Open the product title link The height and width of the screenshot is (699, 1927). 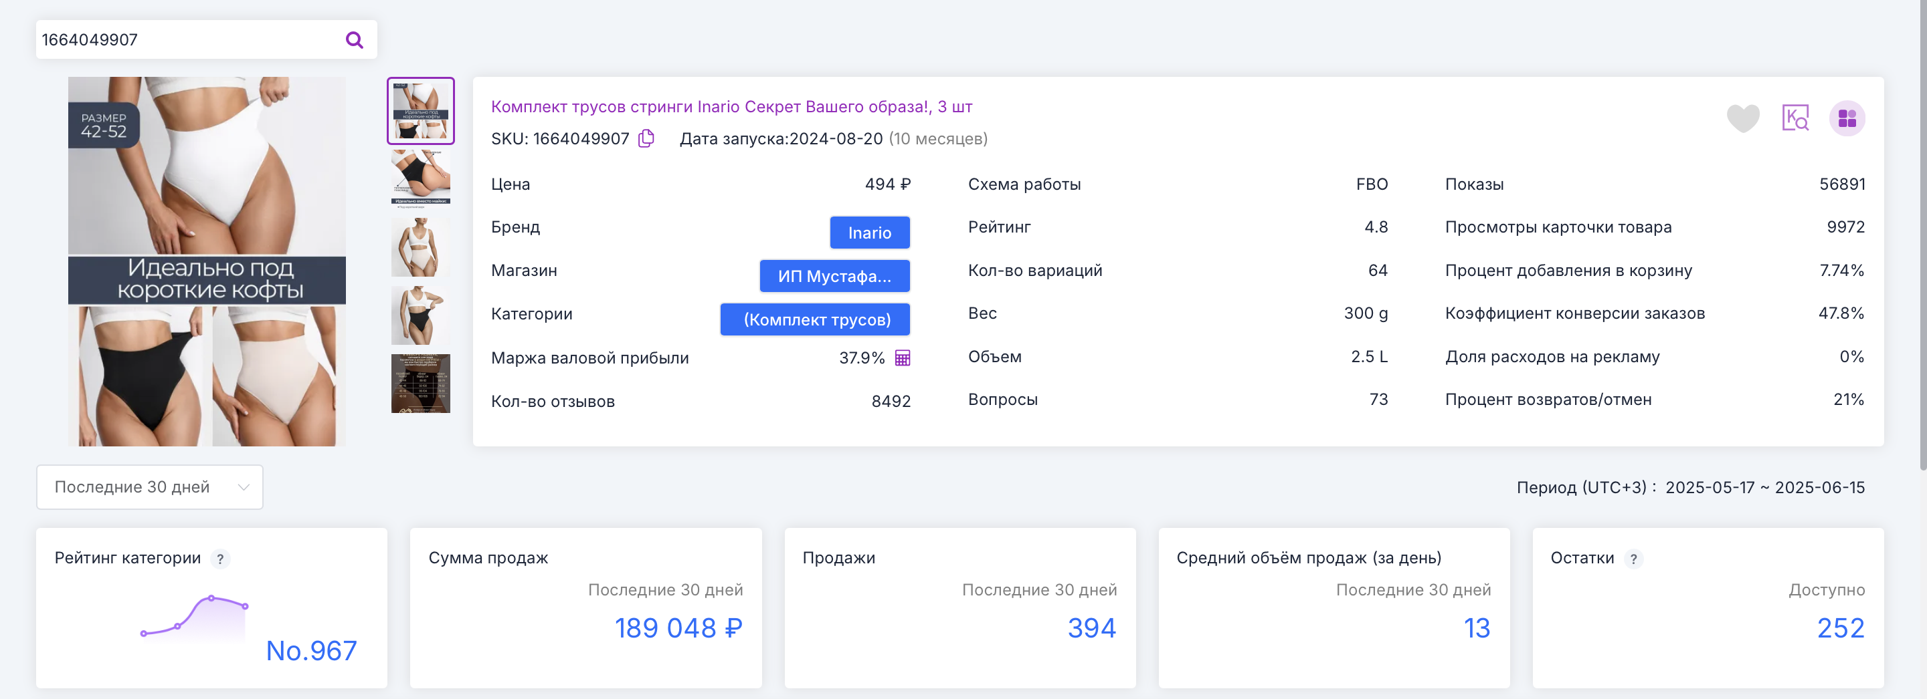pos(731,107)
